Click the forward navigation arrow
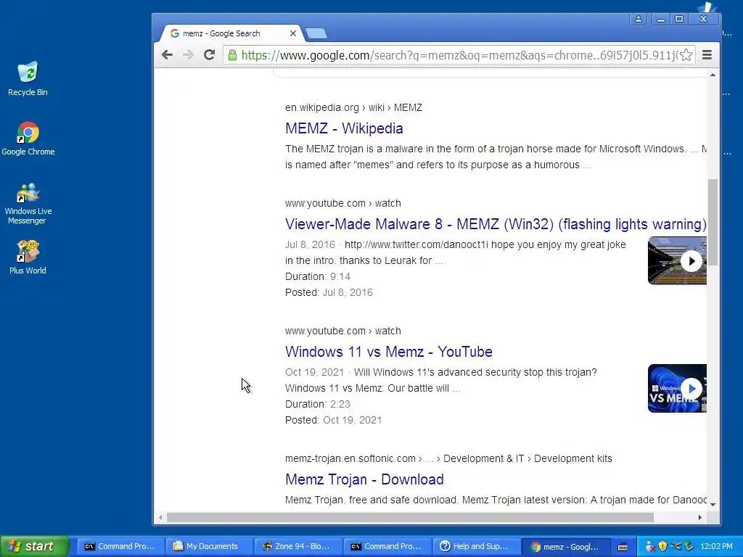The width and height of the screenshot is (743, 557). point(188,55)
